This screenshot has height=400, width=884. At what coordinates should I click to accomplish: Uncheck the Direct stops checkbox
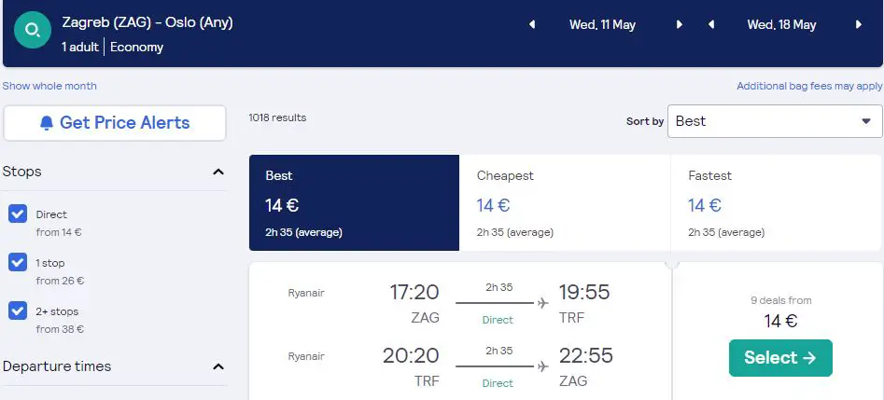tap(18, 214)
